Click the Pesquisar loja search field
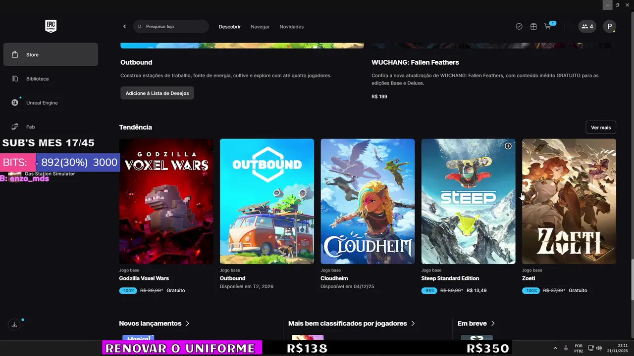 171,27
